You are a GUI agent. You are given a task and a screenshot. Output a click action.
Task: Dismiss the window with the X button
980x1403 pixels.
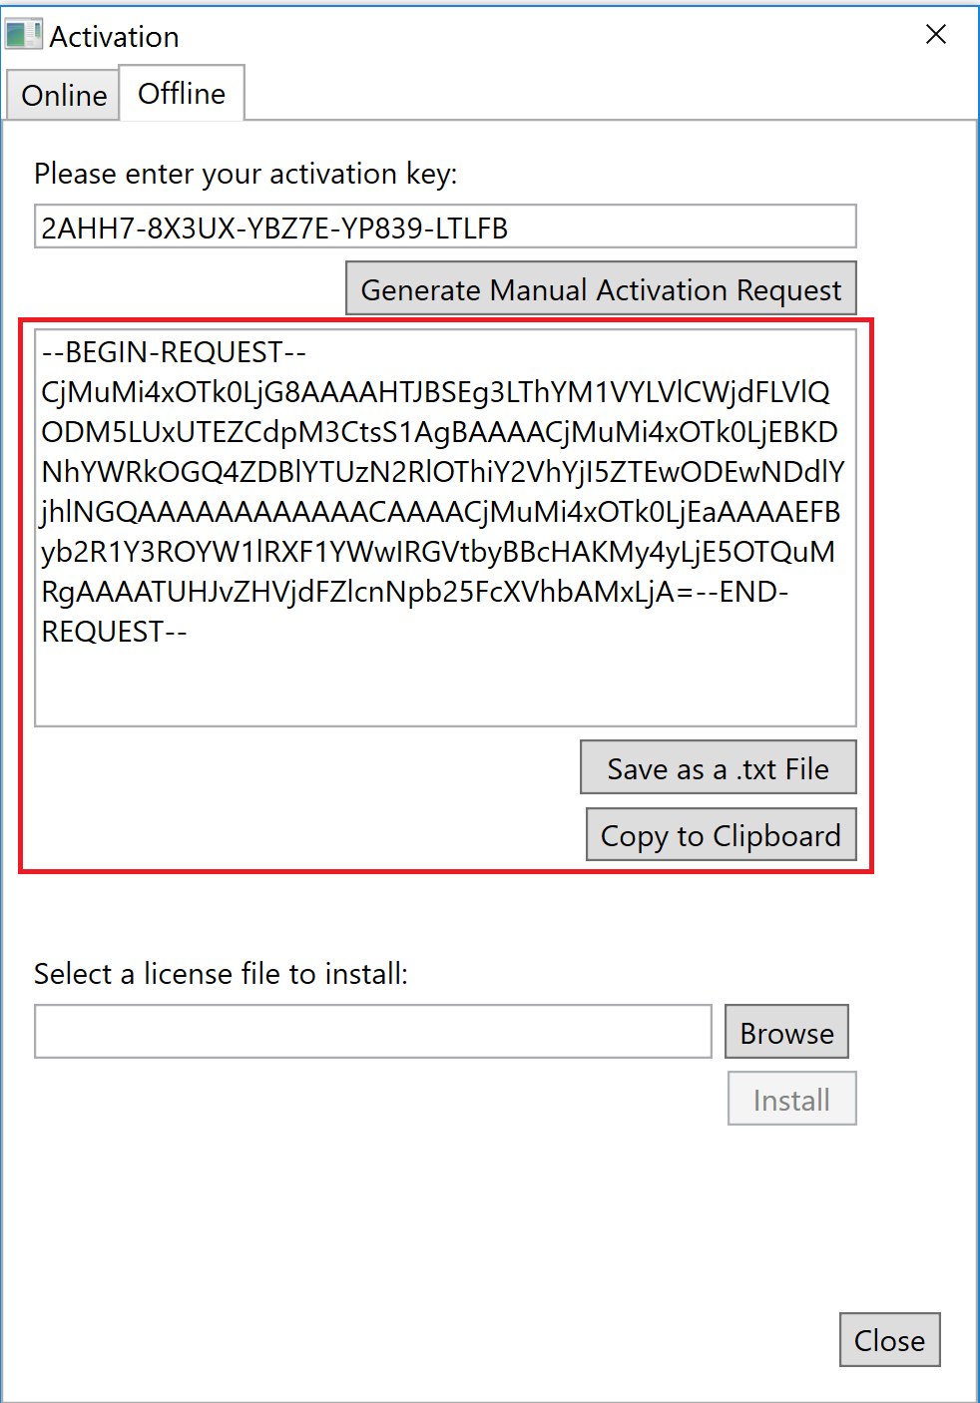pyautogui.click(x=935, y=34)
